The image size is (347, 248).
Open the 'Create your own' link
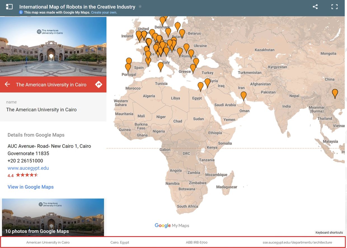coord(104,12)
